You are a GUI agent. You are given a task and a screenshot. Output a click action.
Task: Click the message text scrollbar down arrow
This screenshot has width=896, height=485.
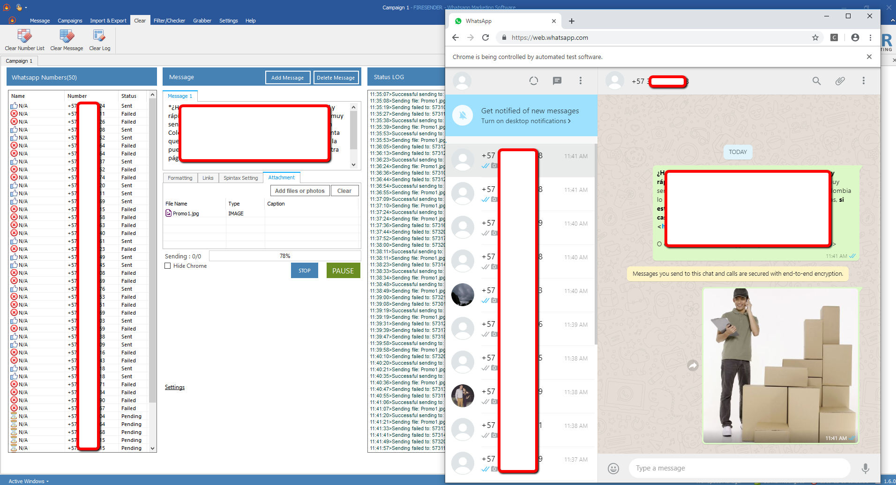(354, 165)
